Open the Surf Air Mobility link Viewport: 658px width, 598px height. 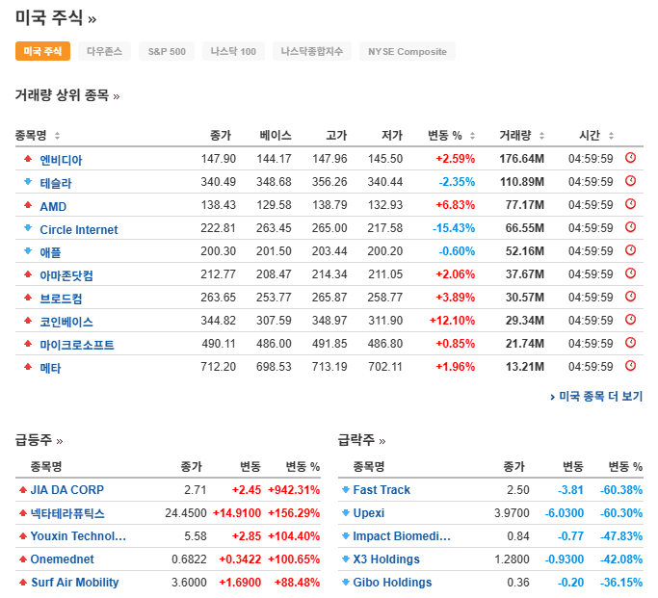pos(75,582)
